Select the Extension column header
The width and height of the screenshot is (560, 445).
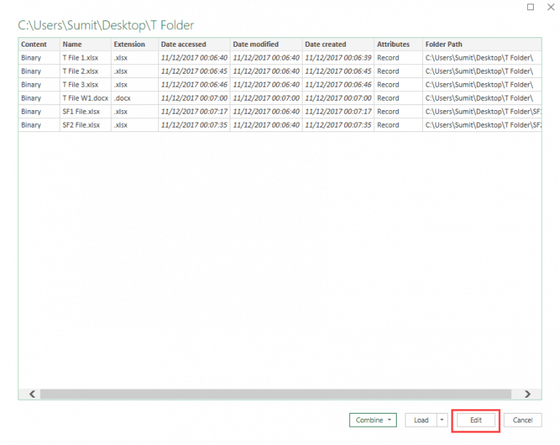[135, 44]
